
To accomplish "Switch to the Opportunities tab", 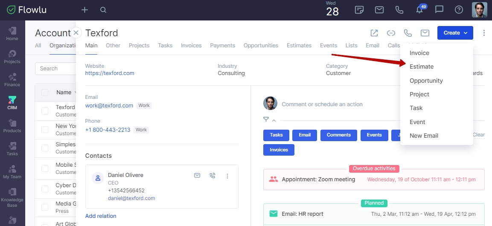I will pyautogui.click(x=261, y=46).
